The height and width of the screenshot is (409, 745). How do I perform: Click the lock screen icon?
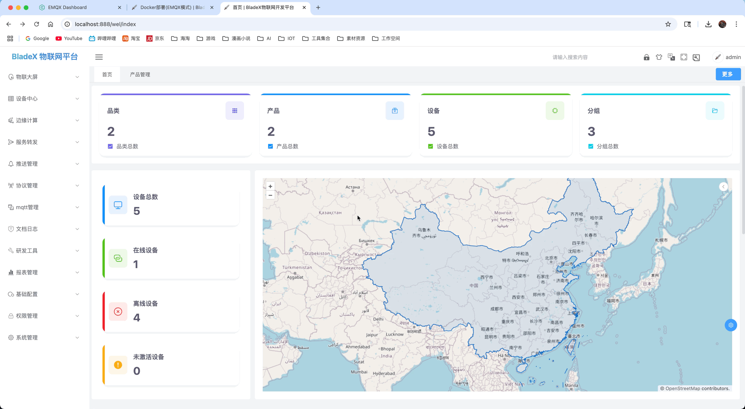(646, 57)
